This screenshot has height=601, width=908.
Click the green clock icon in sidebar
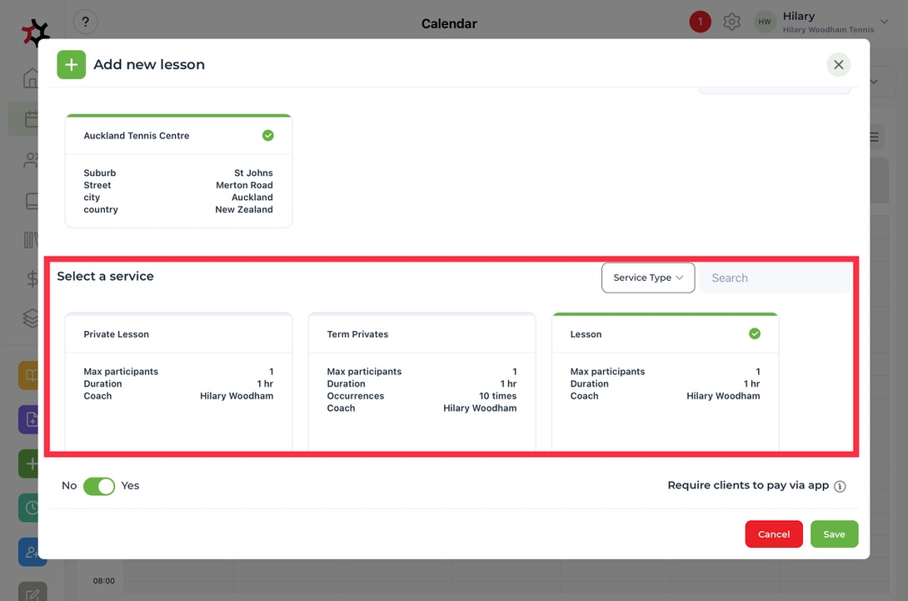click(x=30, y=507)
